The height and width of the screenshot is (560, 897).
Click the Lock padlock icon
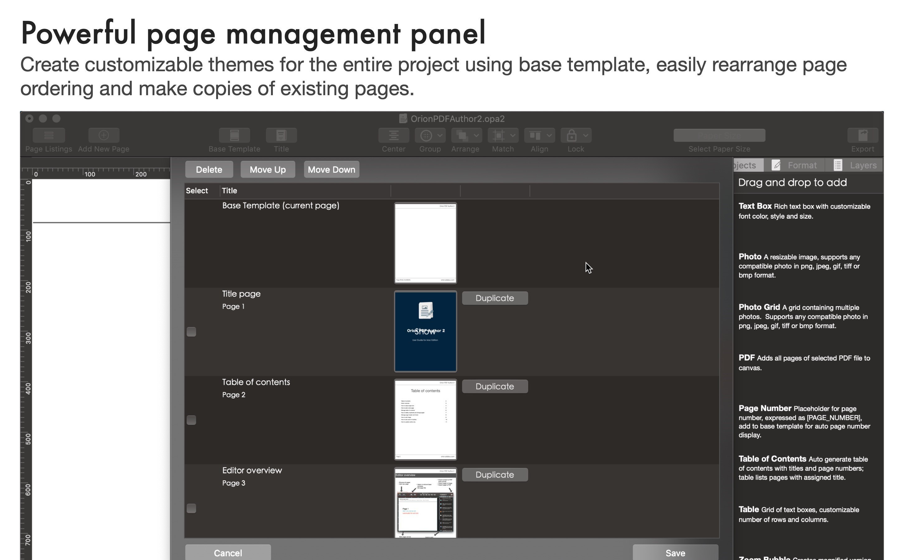(x=572, y=136)
